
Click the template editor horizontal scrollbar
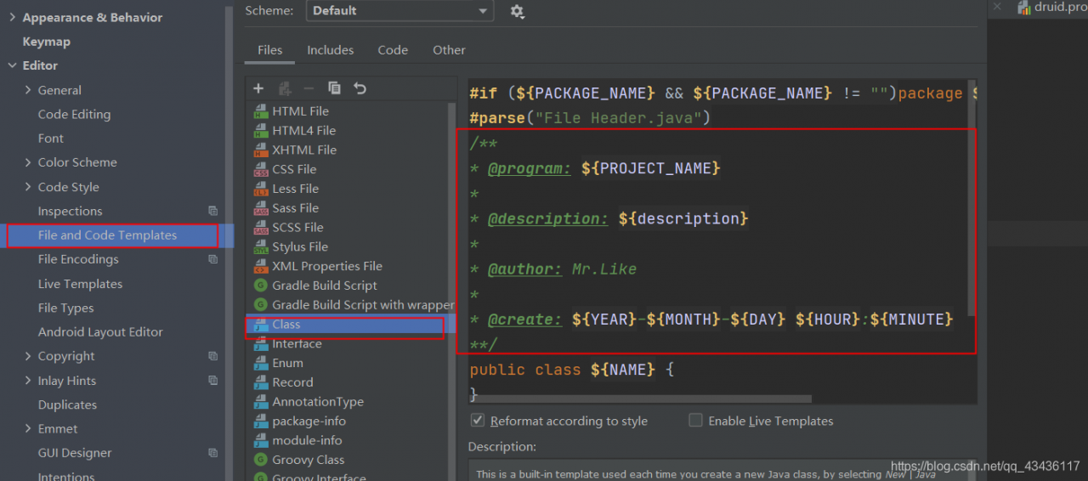point(641,399)
